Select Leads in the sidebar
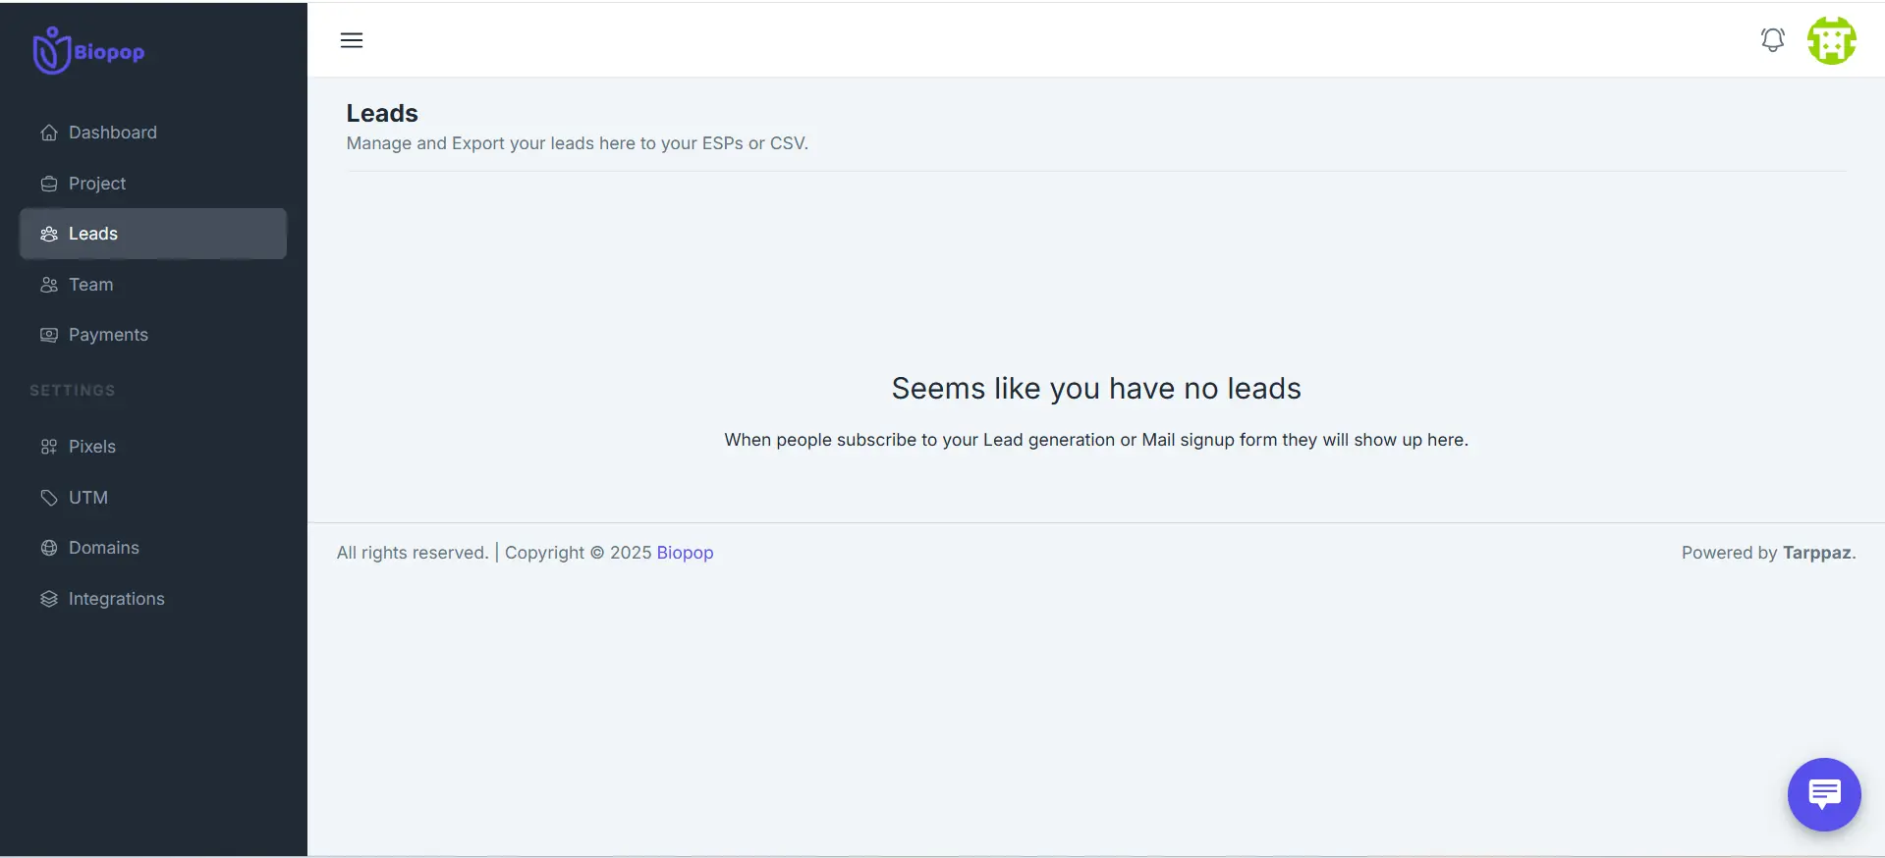The height and width of the screenshot is (858, 1885). [153, 234]
